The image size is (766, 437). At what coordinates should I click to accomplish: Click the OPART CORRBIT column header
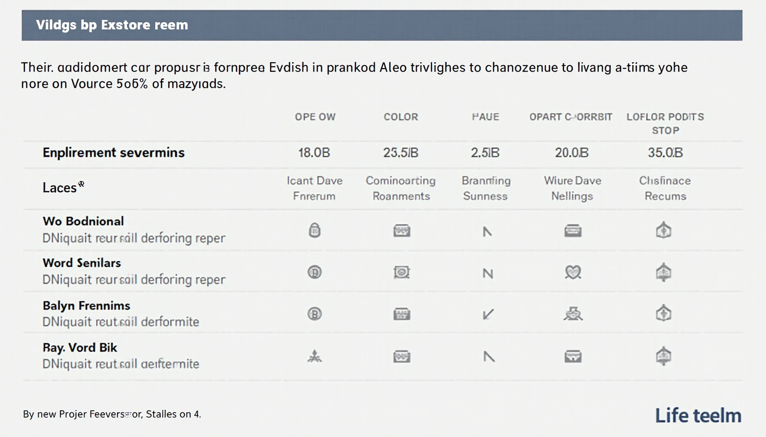571,117
